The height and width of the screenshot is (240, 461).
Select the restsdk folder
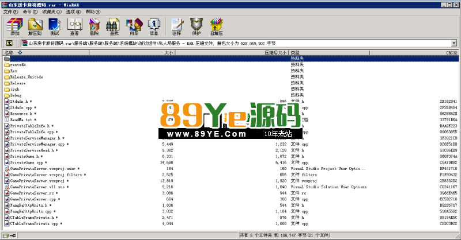click(x=18, y=65)
